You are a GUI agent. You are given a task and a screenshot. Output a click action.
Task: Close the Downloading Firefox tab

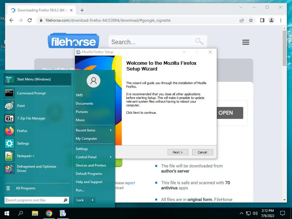tap(71, 10)
